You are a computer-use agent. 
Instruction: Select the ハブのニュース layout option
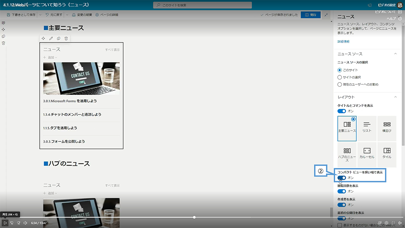pyautogui.click(x=347, y=154)
